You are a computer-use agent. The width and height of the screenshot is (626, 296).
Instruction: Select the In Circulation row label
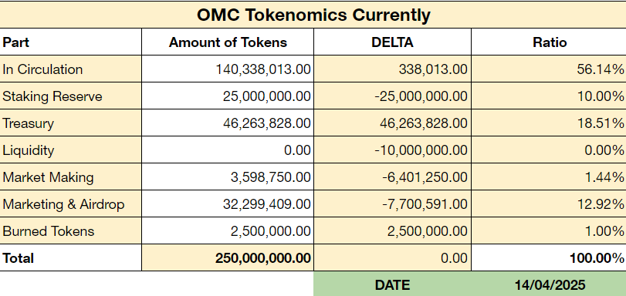coord(71,69)
